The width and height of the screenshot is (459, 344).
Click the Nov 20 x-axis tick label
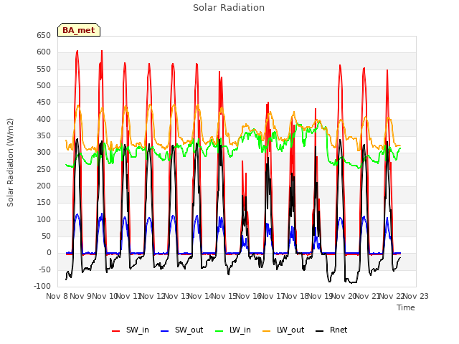[344, 296]
